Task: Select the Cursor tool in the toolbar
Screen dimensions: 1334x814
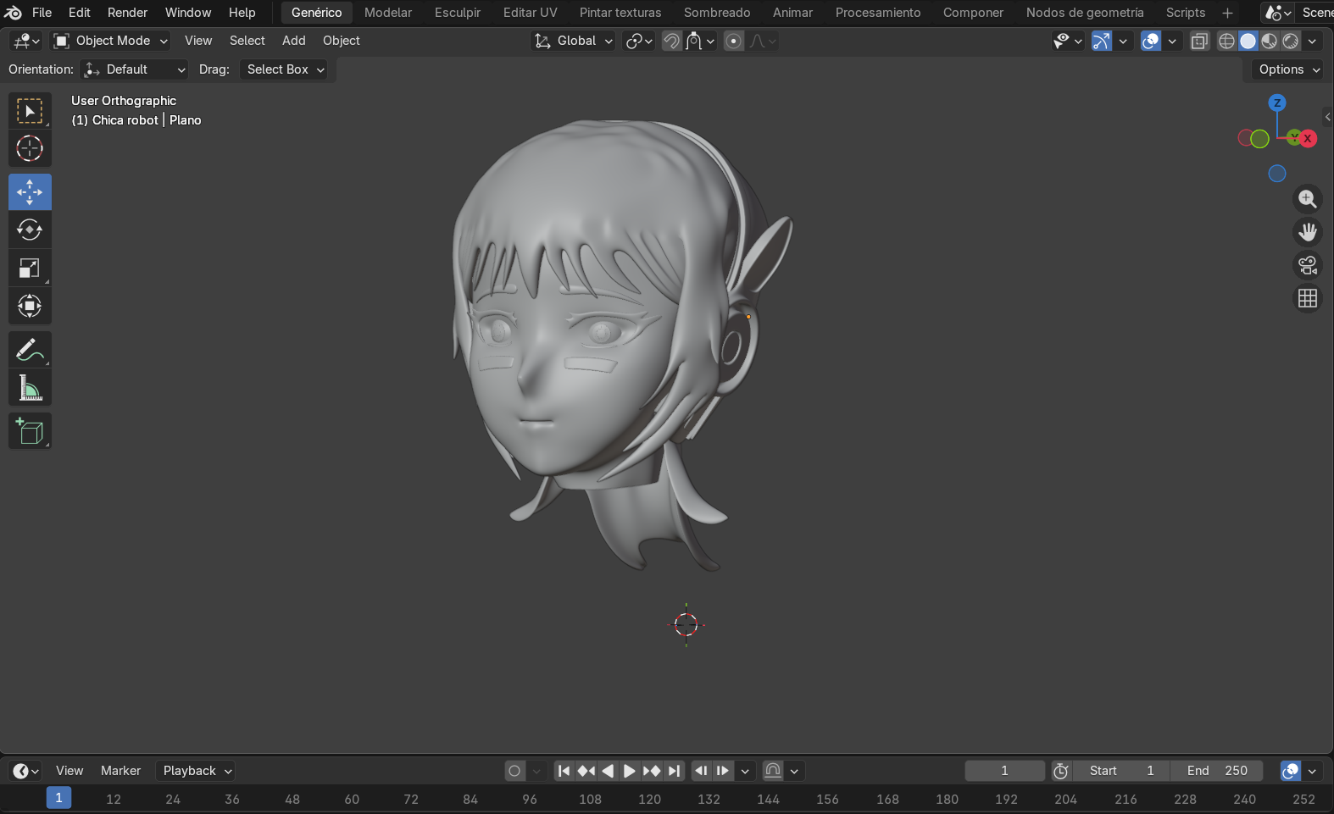Action: 30,149
